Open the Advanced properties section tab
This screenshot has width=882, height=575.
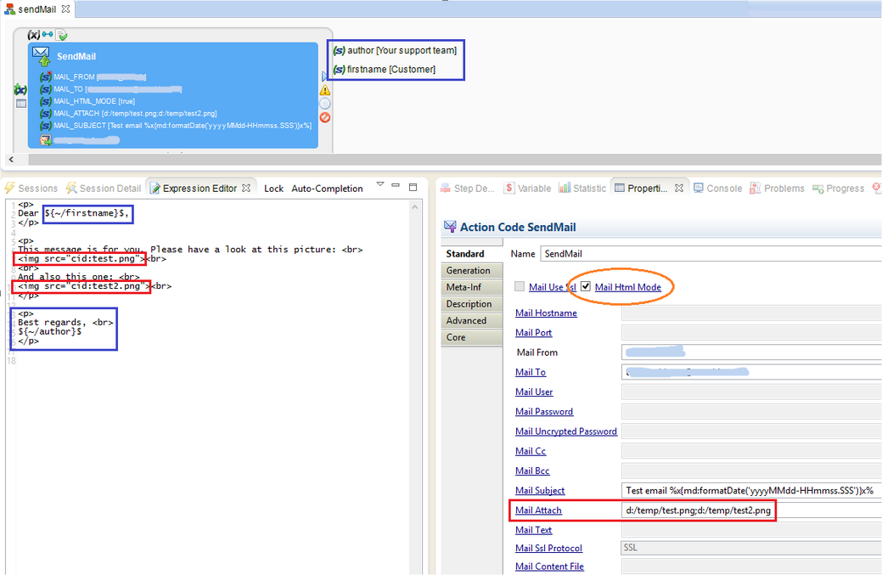coord(466,321)
